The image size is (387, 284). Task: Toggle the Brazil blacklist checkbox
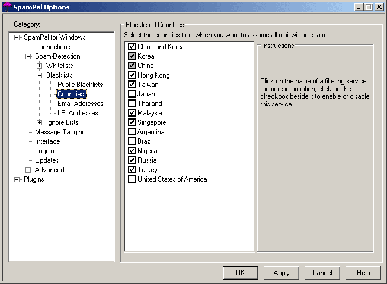[x=132, y=141]
